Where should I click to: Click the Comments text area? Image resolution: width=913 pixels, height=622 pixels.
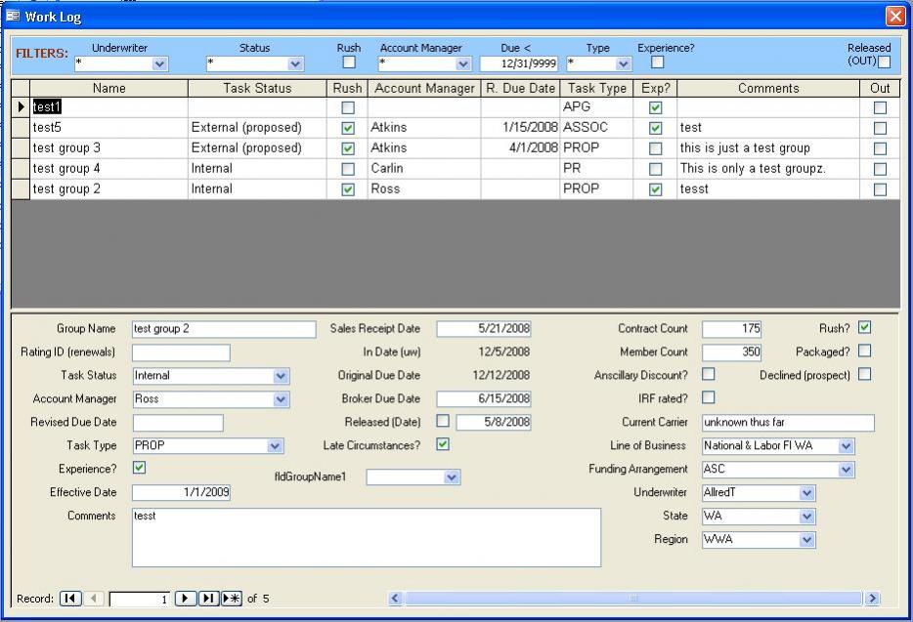pos(367,538)
